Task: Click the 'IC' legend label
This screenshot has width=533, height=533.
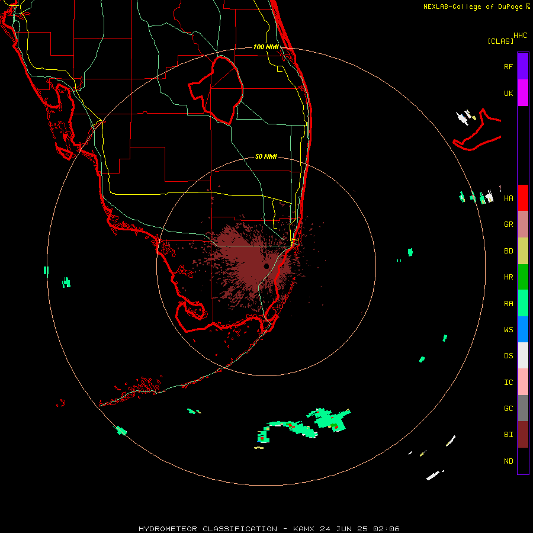Action: click(508, 383)
